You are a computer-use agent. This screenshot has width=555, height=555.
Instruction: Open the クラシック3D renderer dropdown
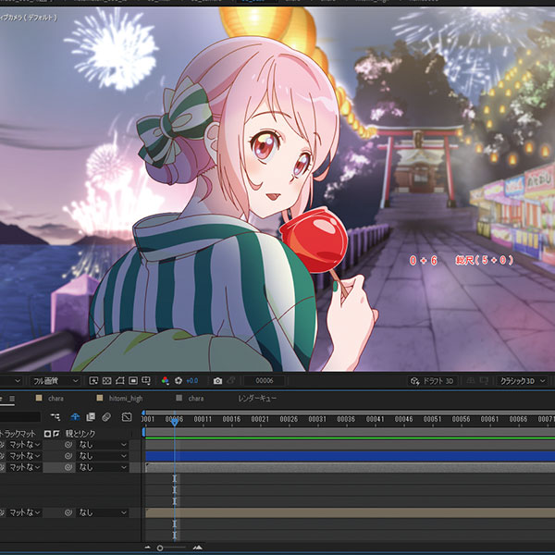pyautogui.click(x=522, y=381)
